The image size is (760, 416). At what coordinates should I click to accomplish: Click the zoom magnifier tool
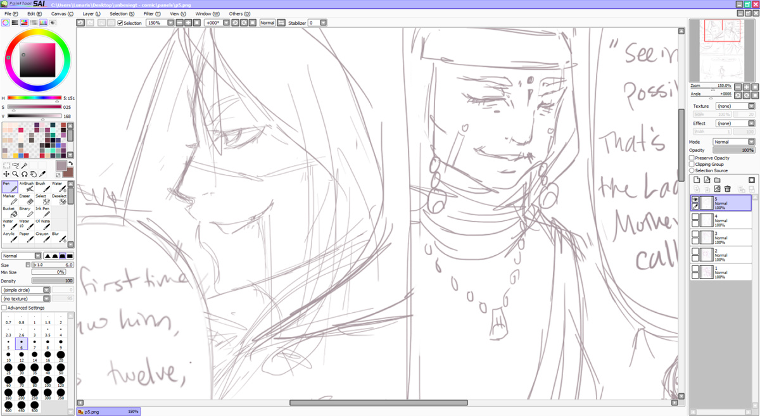(x=15, y=173)
